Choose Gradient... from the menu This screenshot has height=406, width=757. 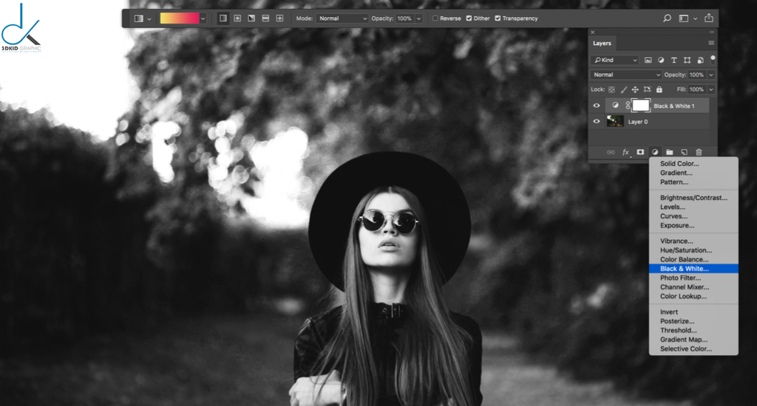[676, 173]
